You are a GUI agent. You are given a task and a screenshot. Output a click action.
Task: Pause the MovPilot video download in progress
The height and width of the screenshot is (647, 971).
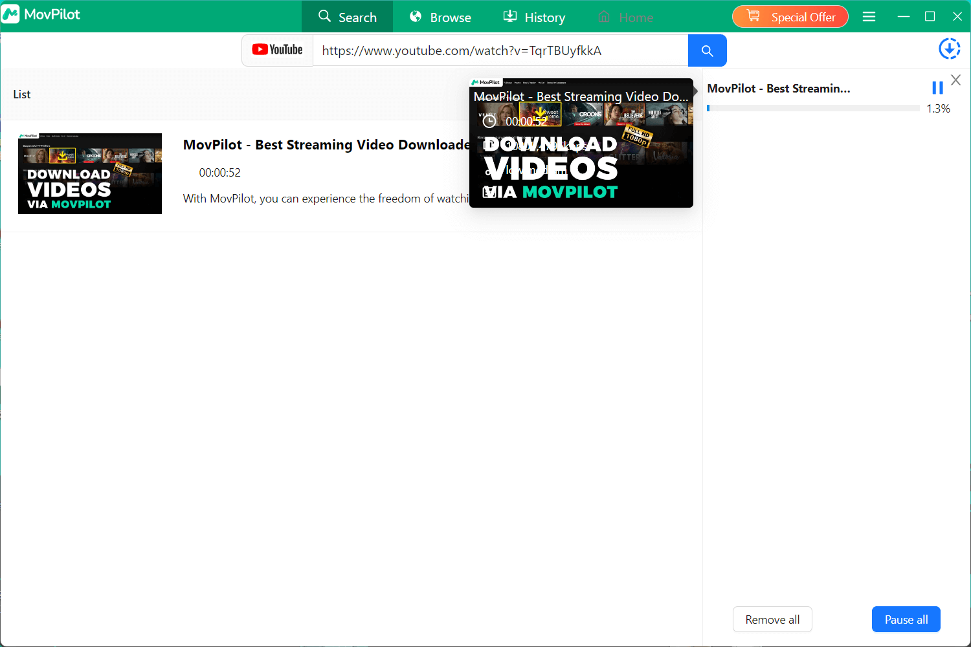click(x=937, y=87)
